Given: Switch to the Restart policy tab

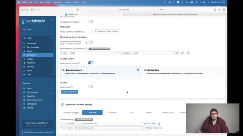Looking at the screenshot, I should tap(168, 113).
